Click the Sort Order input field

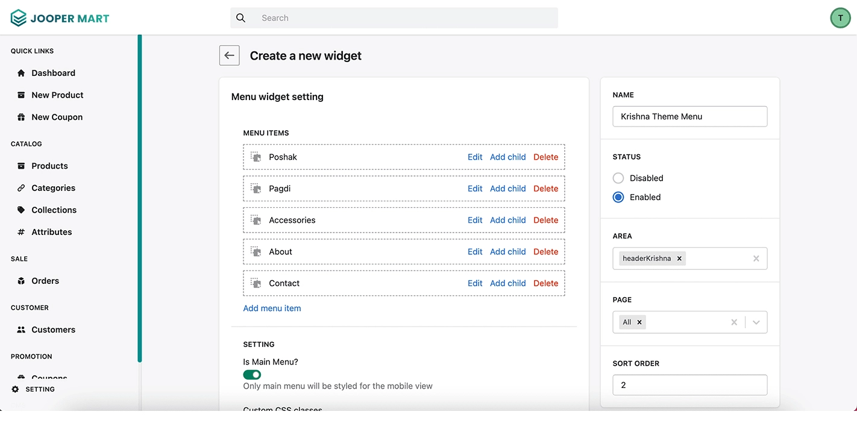pyautogui.click(x=689, y=384)
